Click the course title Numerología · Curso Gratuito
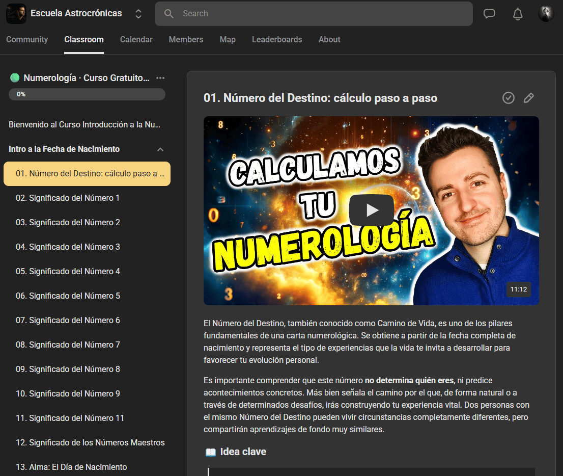 pos(86,78)
